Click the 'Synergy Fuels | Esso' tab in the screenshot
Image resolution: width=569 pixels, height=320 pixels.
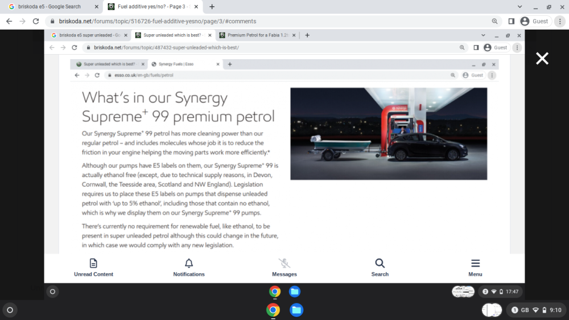(x=185, y=64)
